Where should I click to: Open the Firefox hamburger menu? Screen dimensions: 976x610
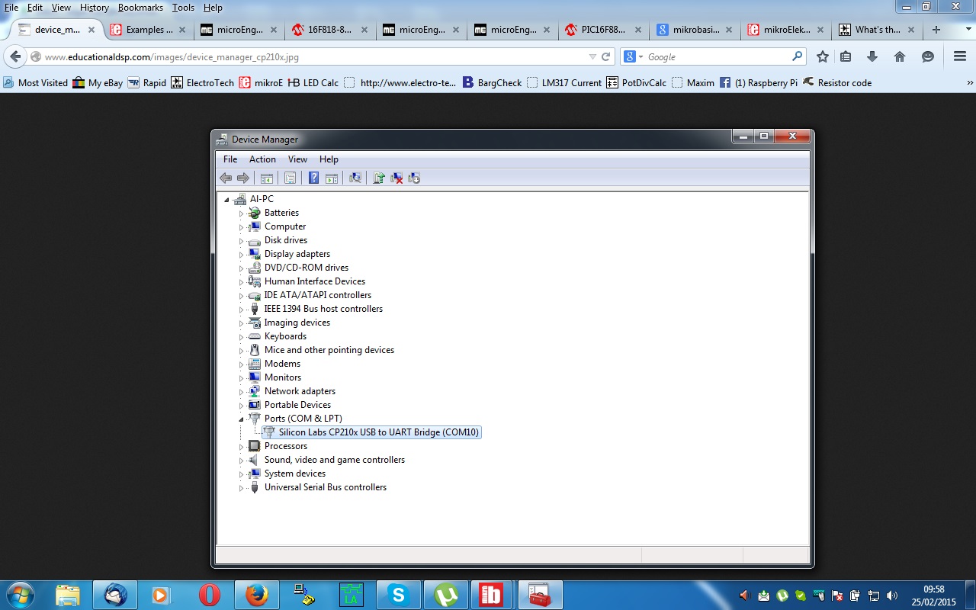pos(960,56)
